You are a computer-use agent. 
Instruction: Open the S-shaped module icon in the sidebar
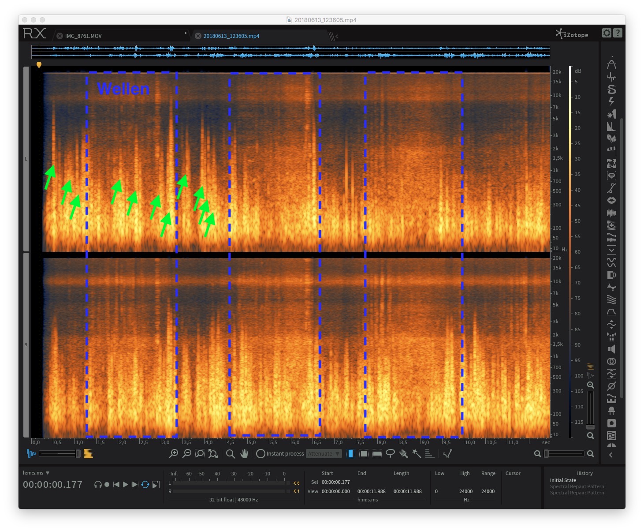(611, 90)
